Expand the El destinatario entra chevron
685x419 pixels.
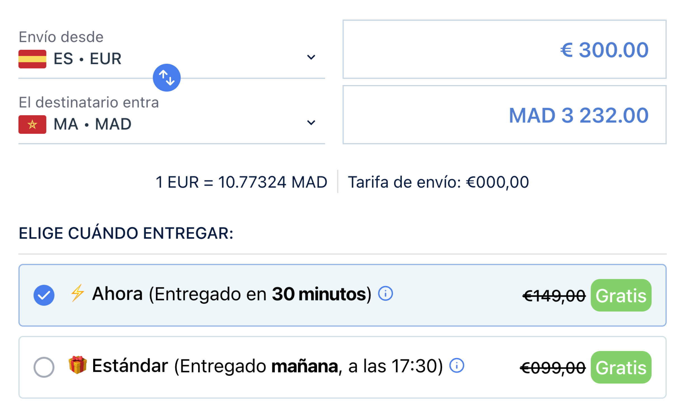pos(311,123)
